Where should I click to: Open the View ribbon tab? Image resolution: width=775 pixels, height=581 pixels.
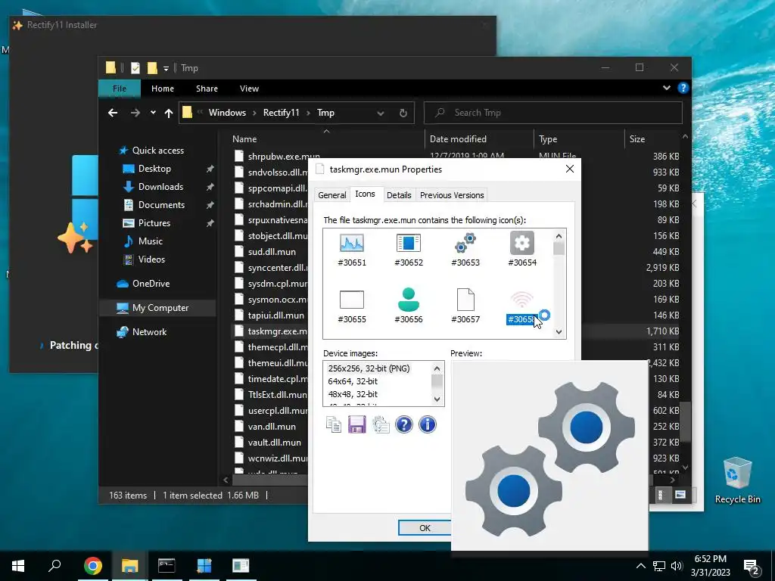click(249, 89)
